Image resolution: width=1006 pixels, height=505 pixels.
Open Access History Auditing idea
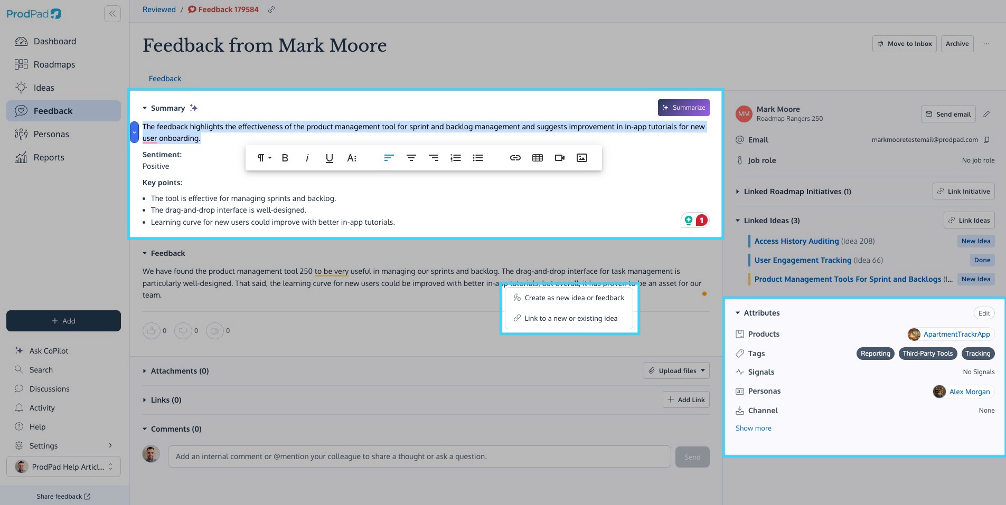(x=796, y=241)
